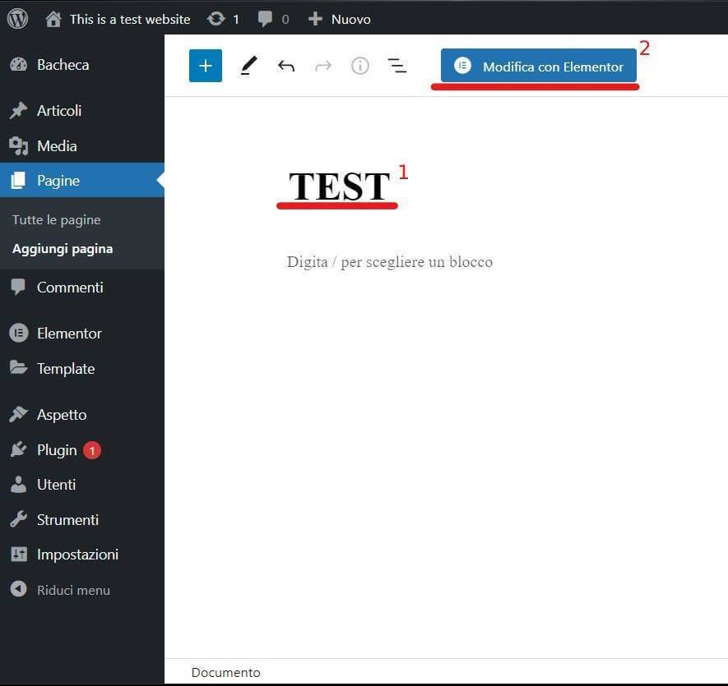Click the Modifica con Elementor button
This screenshot has width=728, height=686.
[539, 67]
